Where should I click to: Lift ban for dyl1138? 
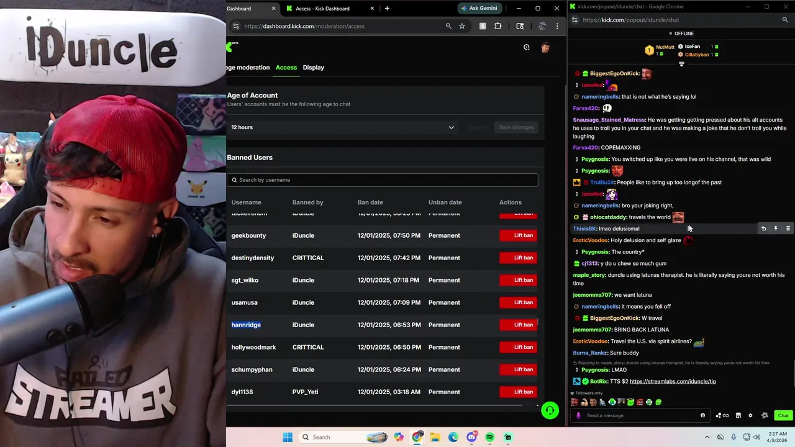[x=518, y=392]
